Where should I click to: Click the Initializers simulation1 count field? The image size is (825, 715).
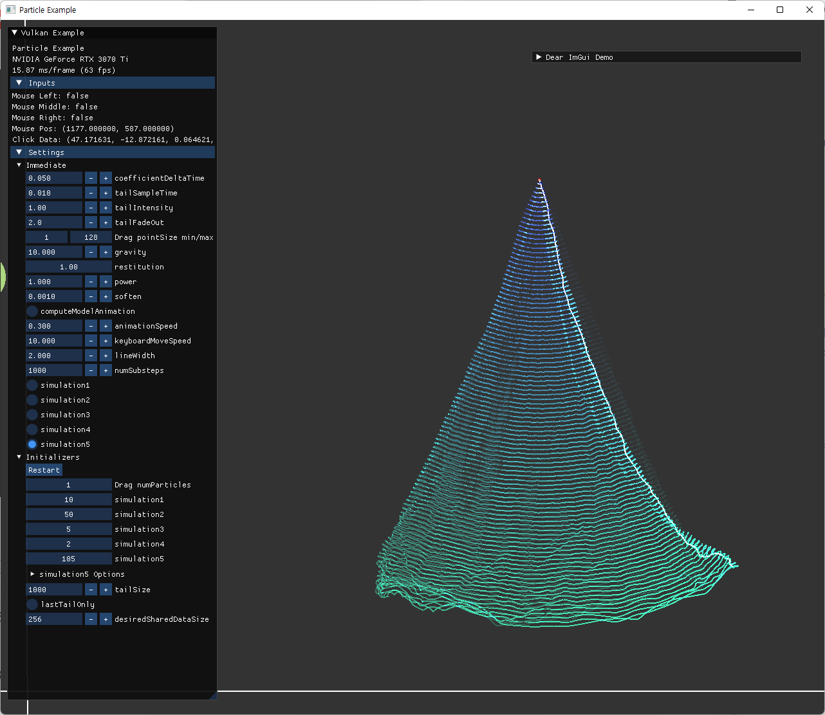[69, 500]
